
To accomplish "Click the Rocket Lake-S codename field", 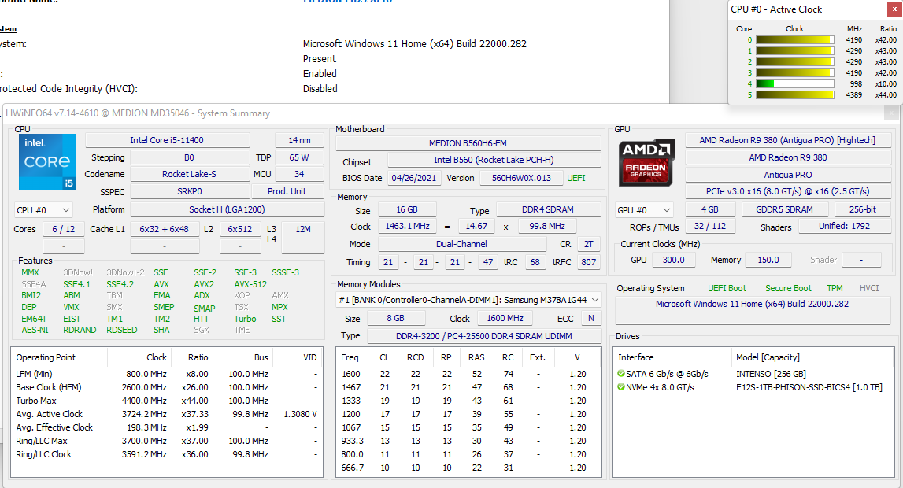I will (189, 174).
